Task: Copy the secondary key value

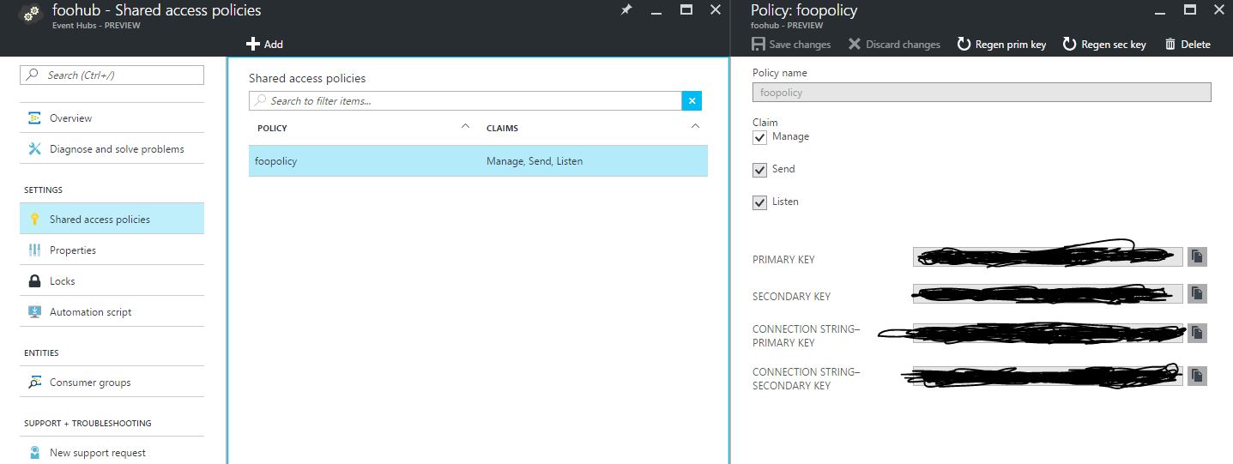Action: tap(1197, 294)
